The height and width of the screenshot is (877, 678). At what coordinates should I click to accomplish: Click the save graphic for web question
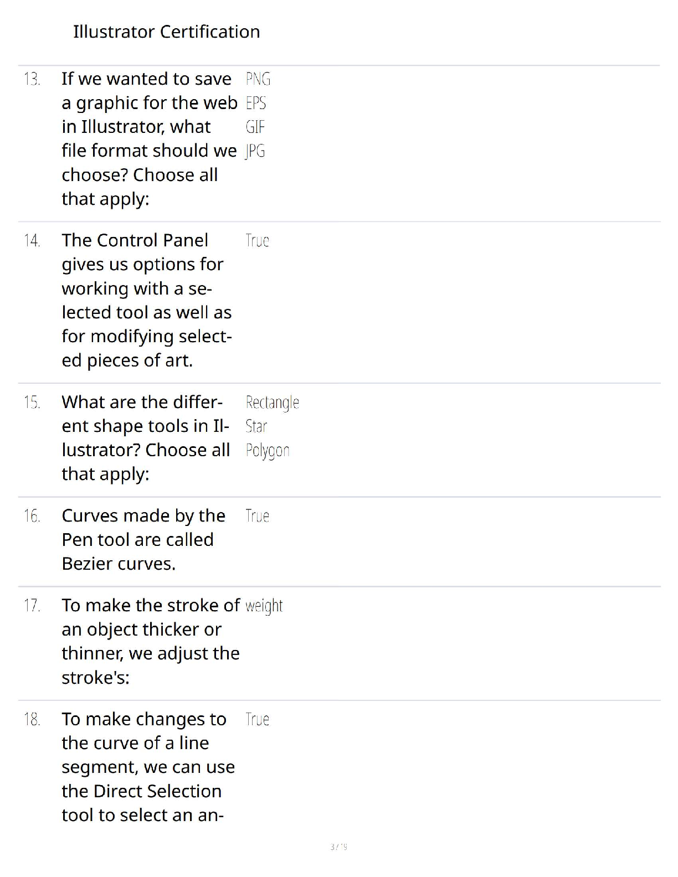[148, 138]
